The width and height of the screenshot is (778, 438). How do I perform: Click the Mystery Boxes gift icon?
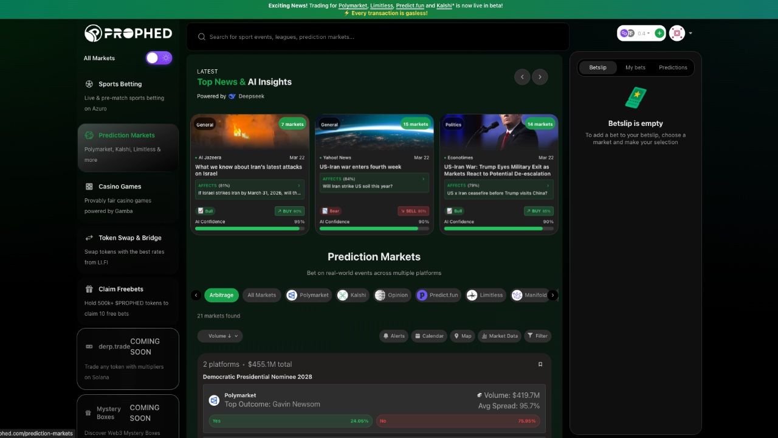[89, 413]
